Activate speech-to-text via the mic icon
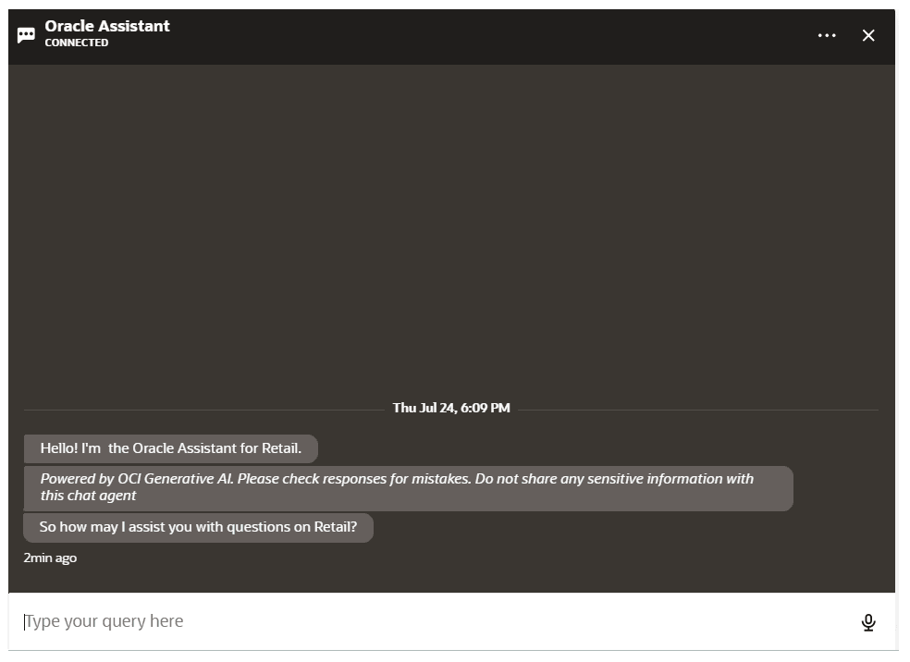 pyautogui.click(x=869, y=621)
